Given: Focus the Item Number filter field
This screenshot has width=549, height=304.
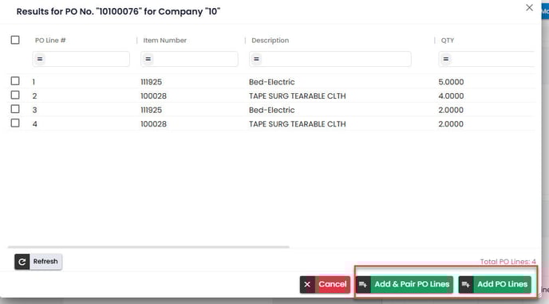Looking at the screenshot, I should [x=189, y=59].
